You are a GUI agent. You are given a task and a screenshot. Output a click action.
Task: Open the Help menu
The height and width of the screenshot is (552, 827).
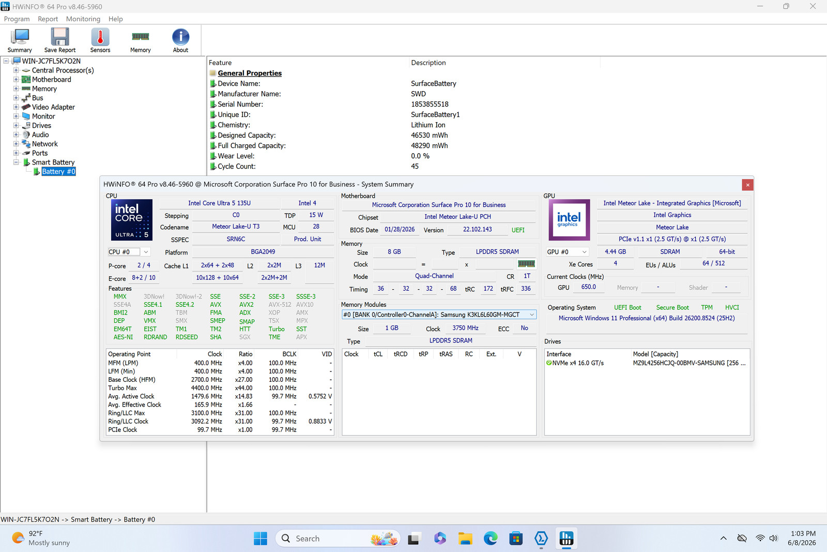click(115, 19)
